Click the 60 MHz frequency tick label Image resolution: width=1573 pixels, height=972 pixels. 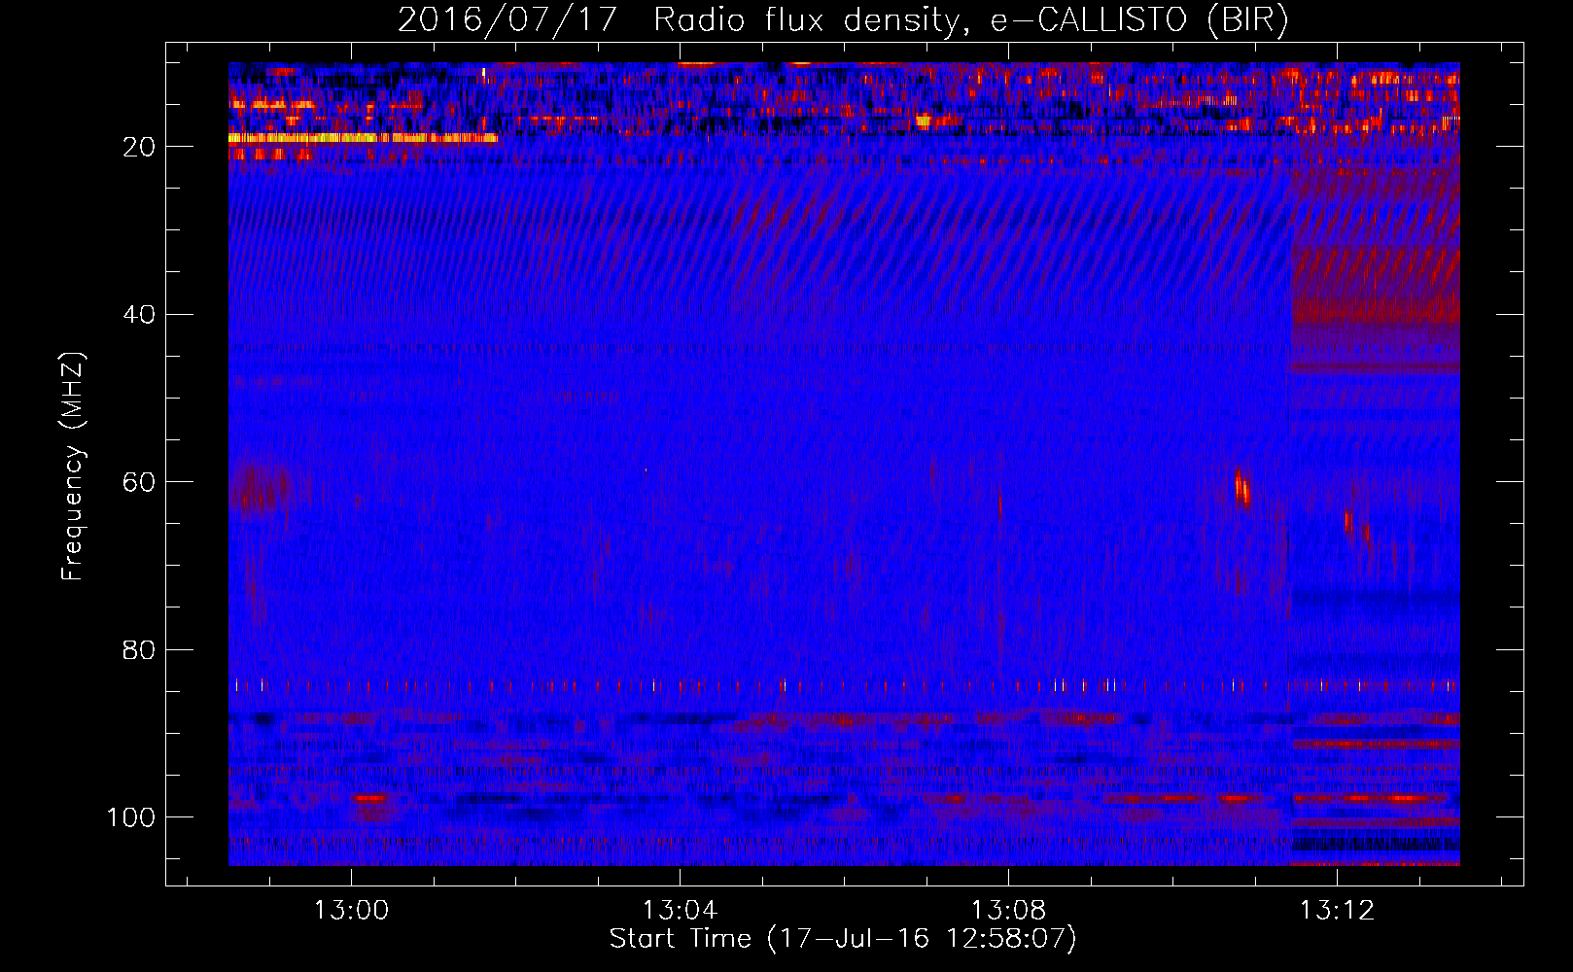coord(139,482)
